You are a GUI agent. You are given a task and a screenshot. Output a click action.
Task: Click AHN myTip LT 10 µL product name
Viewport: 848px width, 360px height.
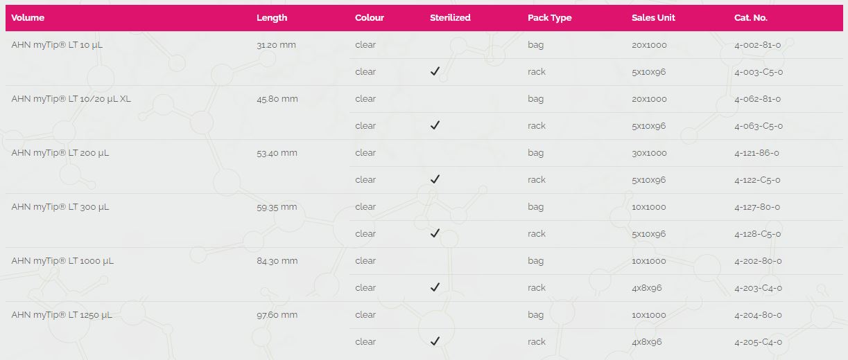coord(58,44)
